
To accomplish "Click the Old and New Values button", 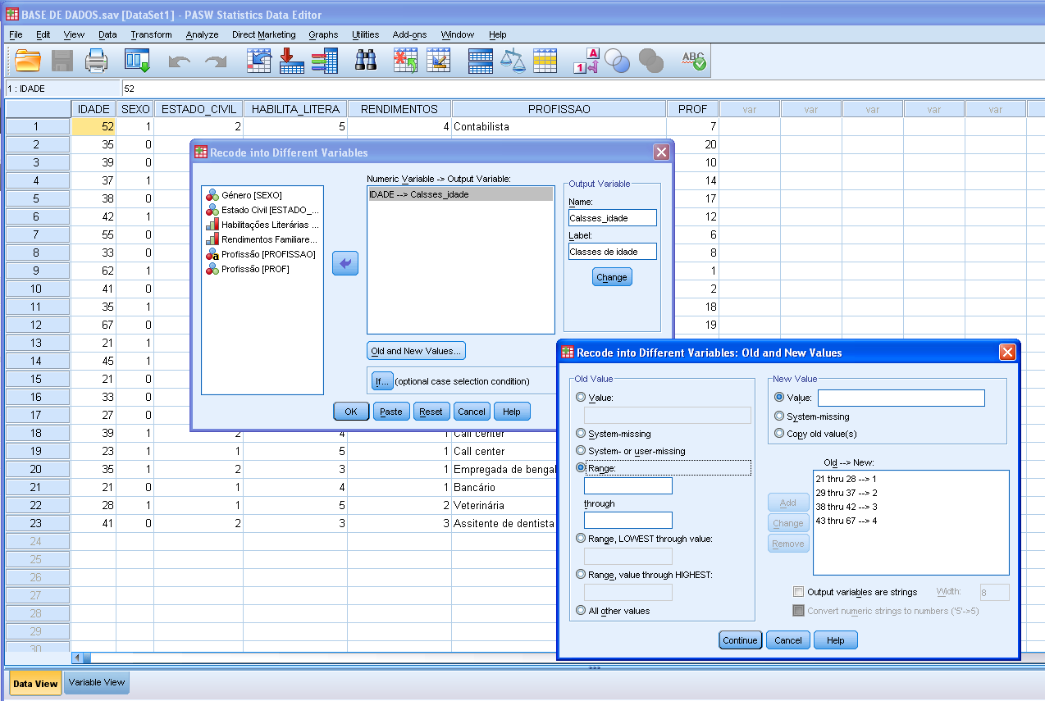I will [x=416, y=351].
